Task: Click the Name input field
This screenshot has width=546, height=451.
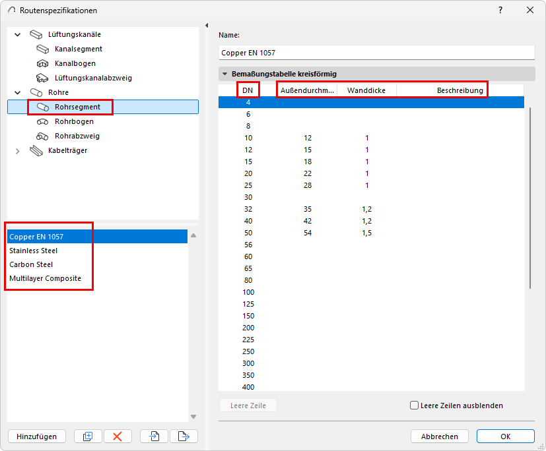Action: tap(377, 53)
